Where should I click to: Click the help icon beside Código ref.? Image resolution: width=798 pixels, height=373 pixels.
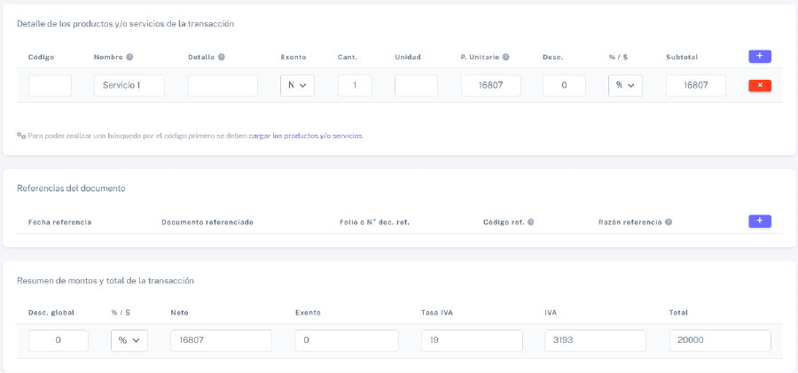point(530,222)
